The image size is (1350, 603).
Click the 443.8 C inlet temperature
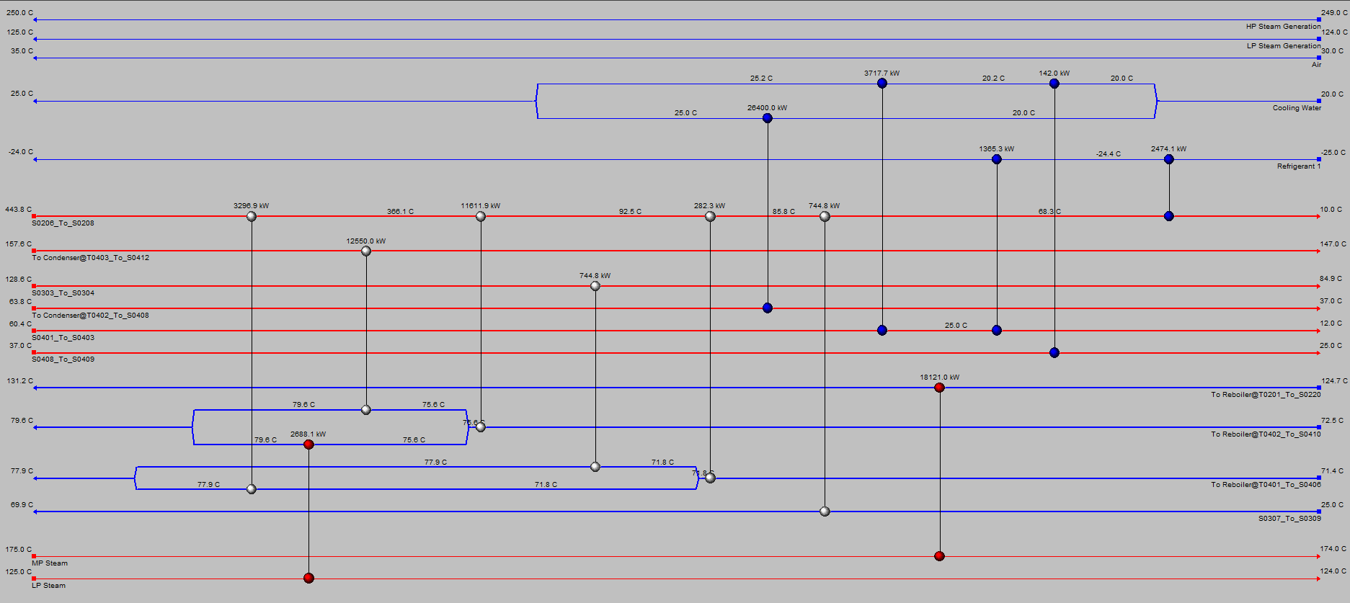click(19, 210)
